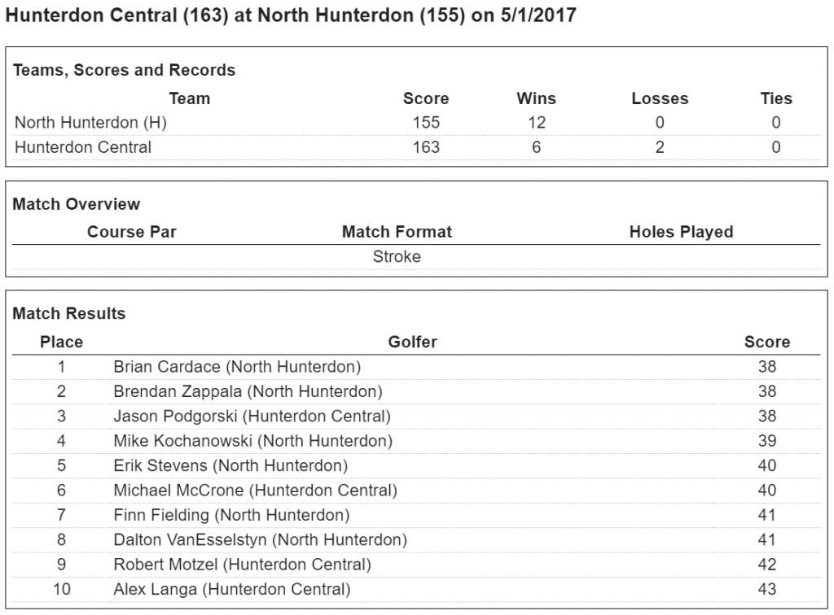
Task: Click the Course Par column header
Action: tap(131, 232)
